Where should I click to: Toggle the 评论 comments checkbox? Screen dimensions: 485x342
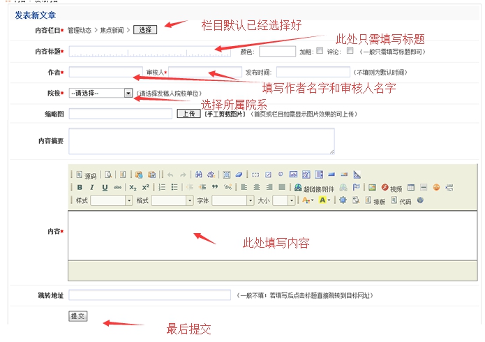click(350, 50)
